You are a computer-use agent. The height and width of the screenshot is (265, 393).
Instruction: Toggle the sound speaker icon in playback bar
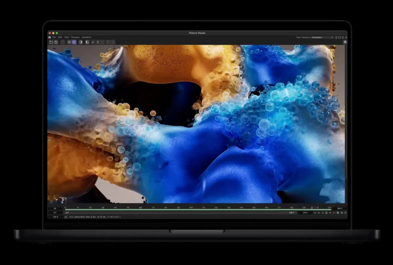341,213
